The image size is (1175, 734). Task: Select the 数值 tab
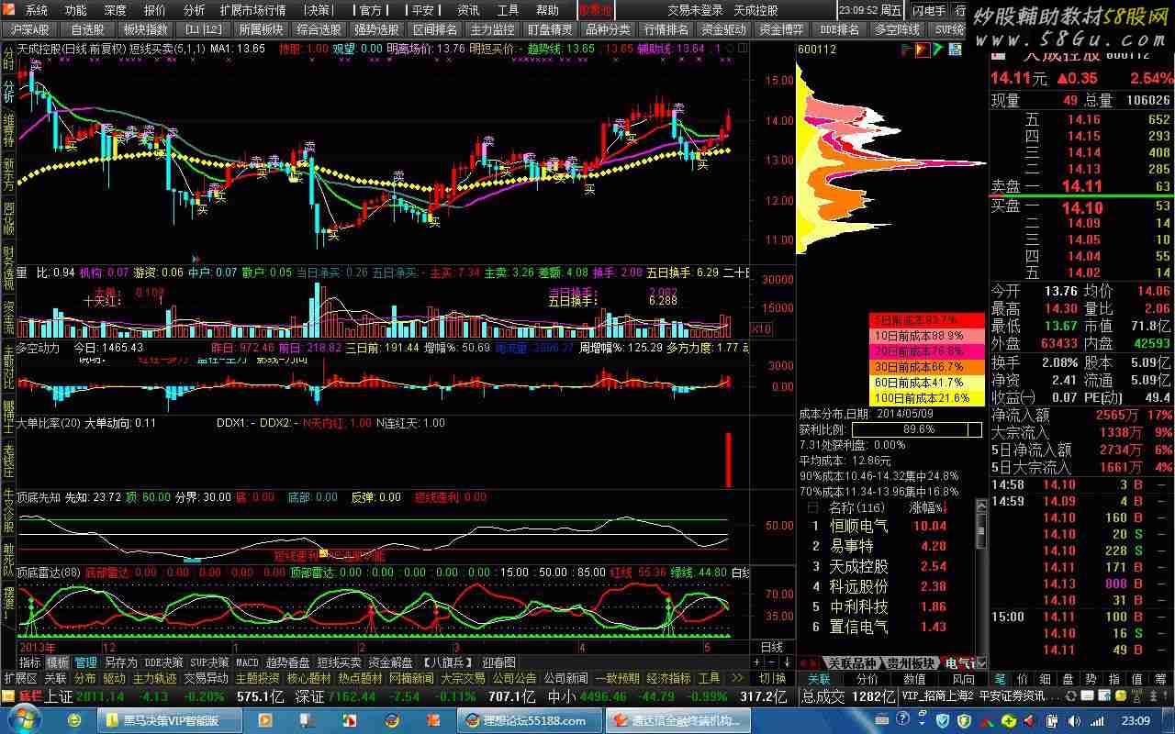click(914, 679)
